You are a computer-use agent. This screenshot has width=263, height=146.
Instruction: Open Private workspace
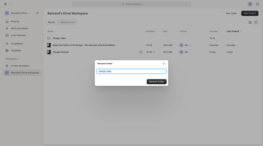20,66
